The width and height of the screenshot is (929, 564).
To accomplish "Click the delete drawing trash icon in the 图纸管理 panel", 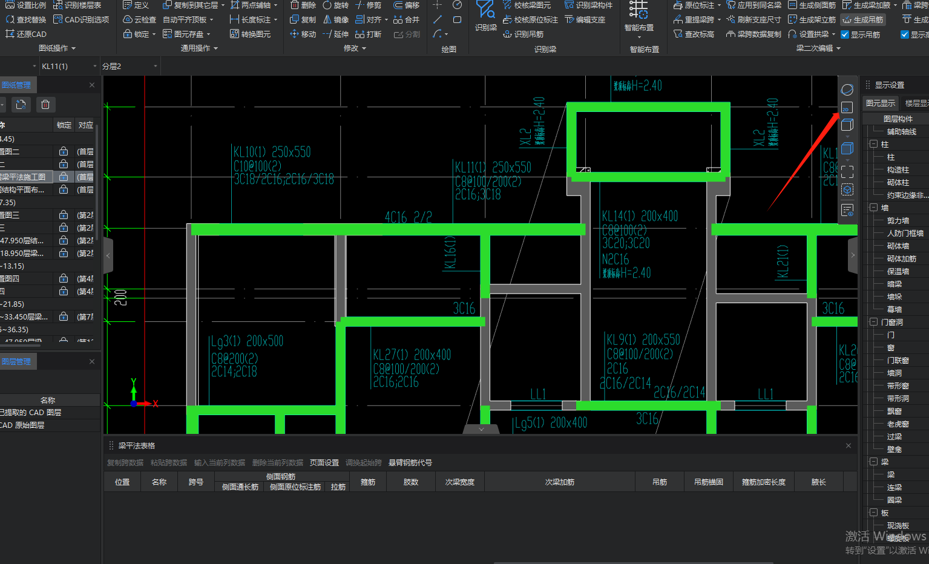I will coord(45,105).
